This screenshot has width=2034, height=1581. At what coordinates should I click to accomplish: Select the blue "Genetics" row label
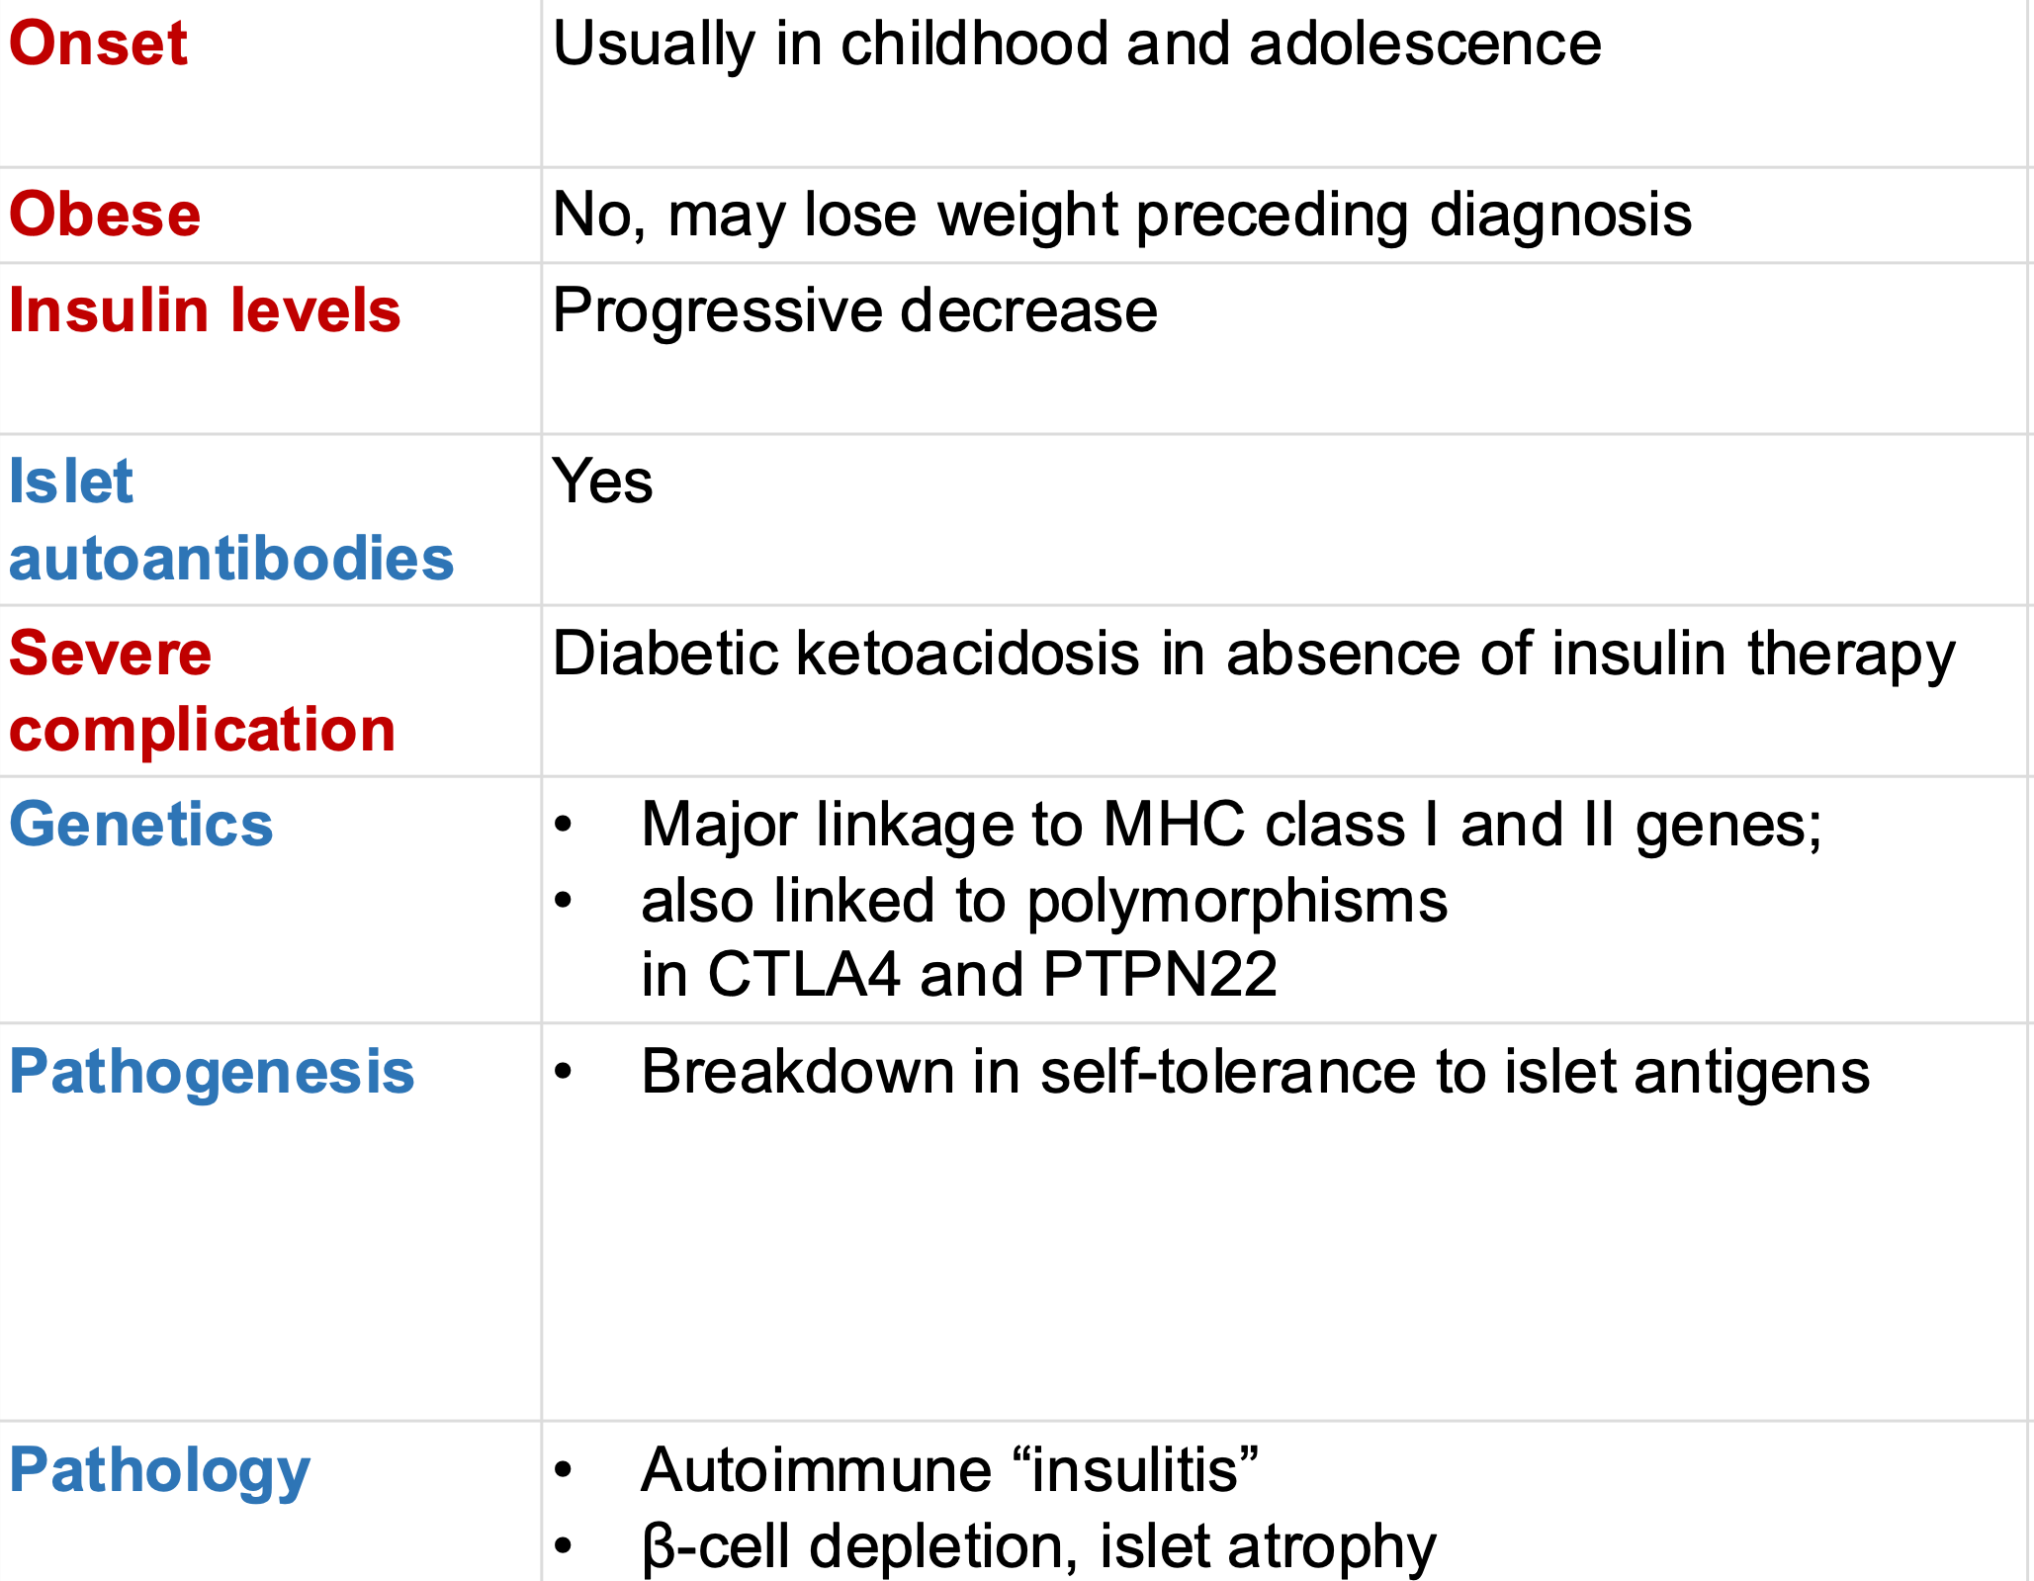point(141,825)
